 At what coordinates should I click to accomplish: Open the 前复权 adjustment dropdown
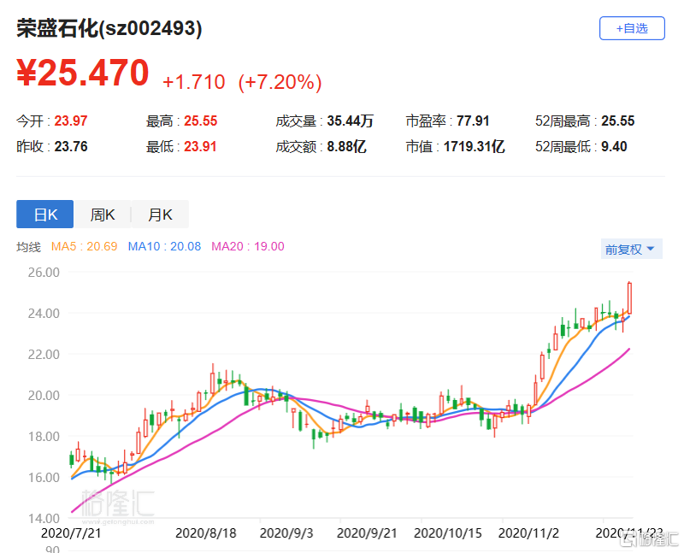pos(631,249)
